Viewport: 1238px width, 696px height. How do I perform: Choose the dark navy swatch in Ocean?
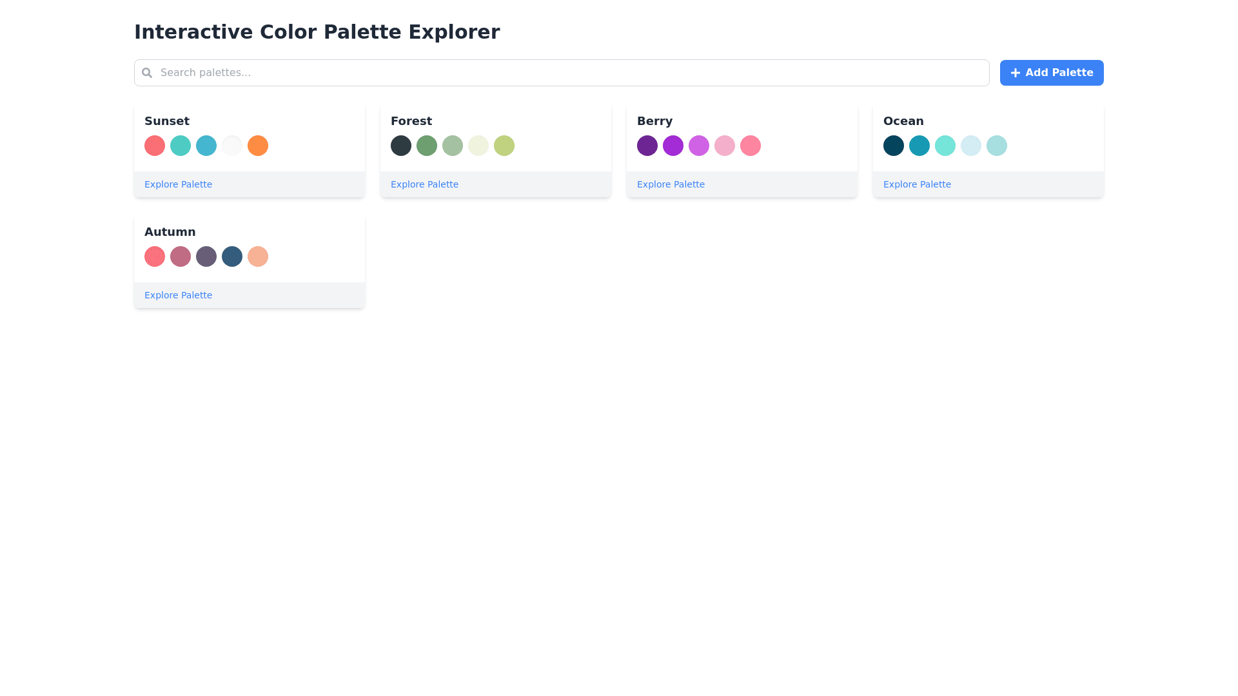894,146
